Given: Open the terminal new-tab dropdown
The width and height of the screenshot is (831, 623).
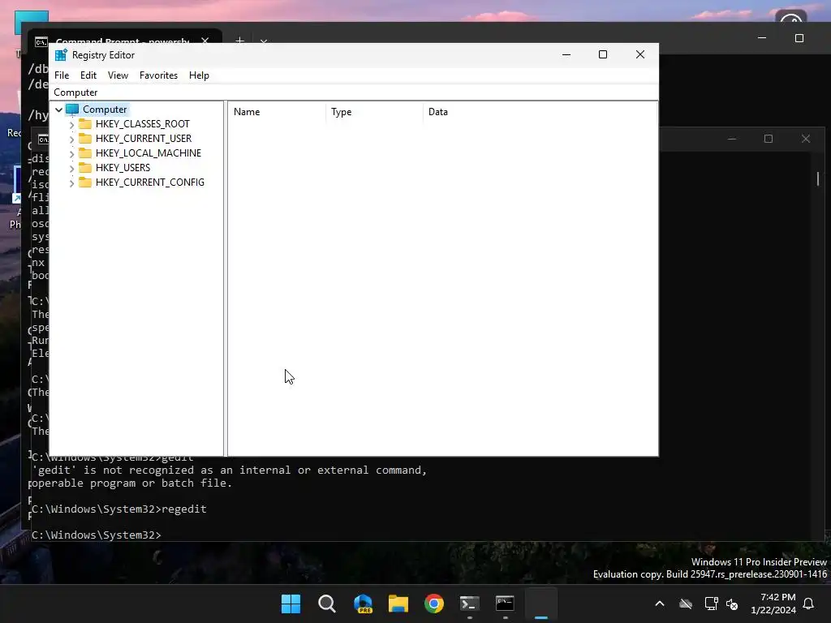Looking at the screenshot, I should [x=264, y=41].
